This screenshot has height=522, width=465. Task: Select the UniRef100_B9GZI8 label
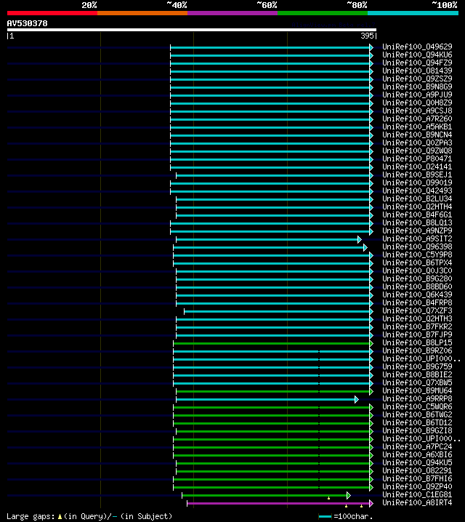point(417,430)
